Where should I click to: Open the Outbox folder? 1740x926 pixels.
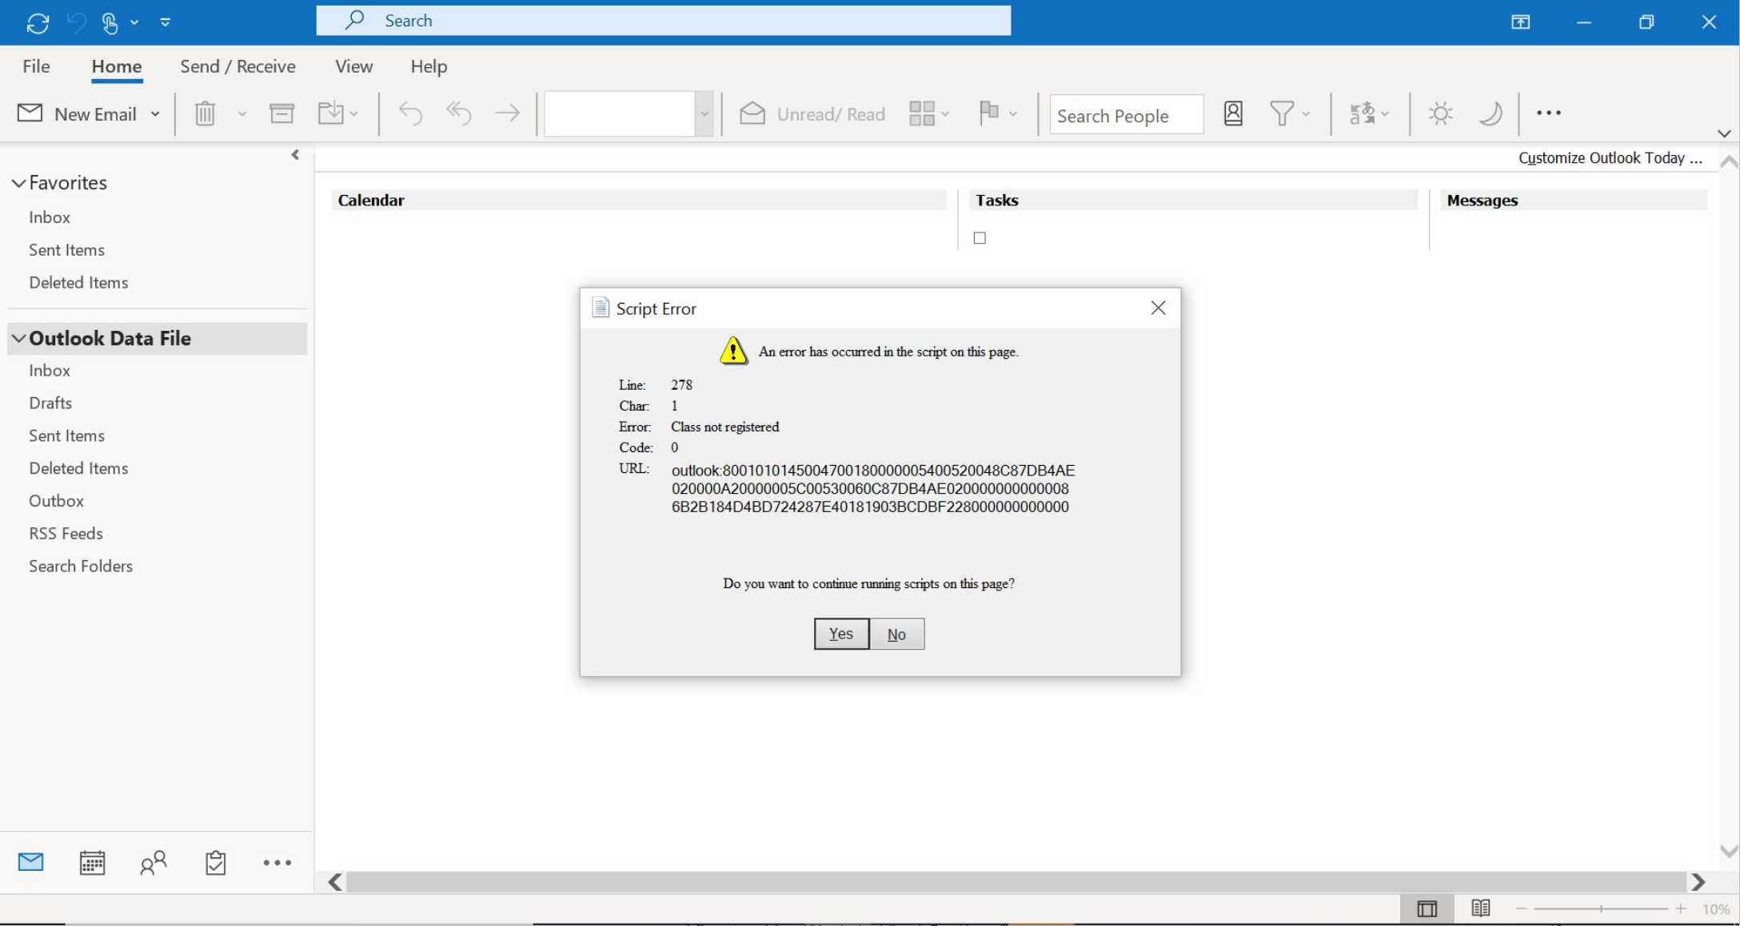point(56,501)
